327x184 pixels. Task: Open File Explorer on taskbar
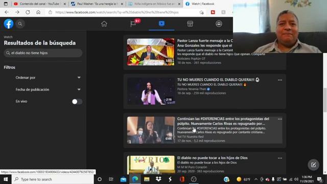click(x=147, y=179)
